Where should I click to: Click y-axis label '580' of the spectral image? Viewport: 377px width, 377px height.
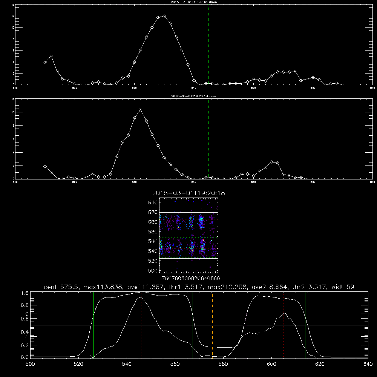(153, 232)
